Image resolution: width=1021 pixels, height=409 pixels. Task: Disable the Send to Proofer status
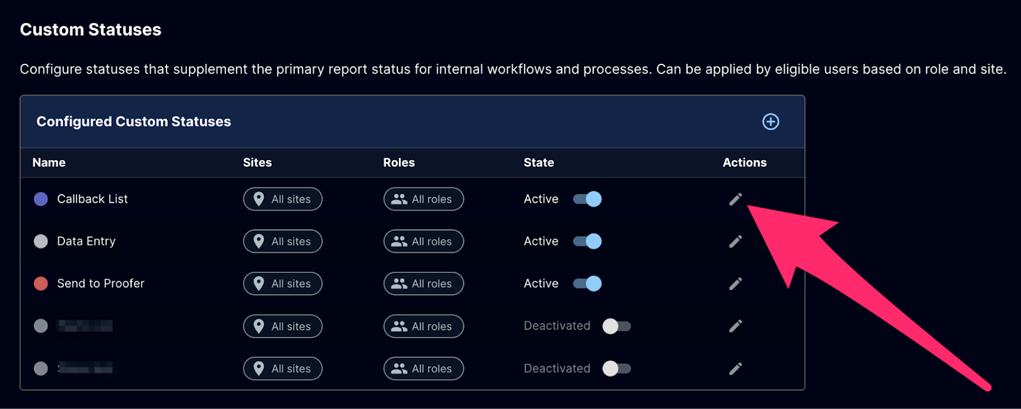coord(587,283)
